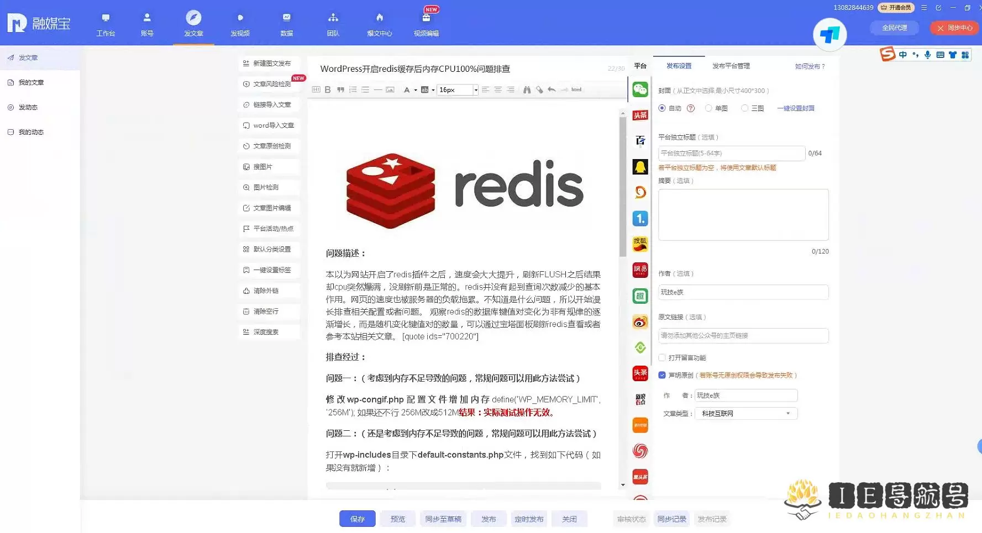Open the 工作台 workbench section
Image resolution: width=982 pixels, height=533 pixels.
point(106,24)
